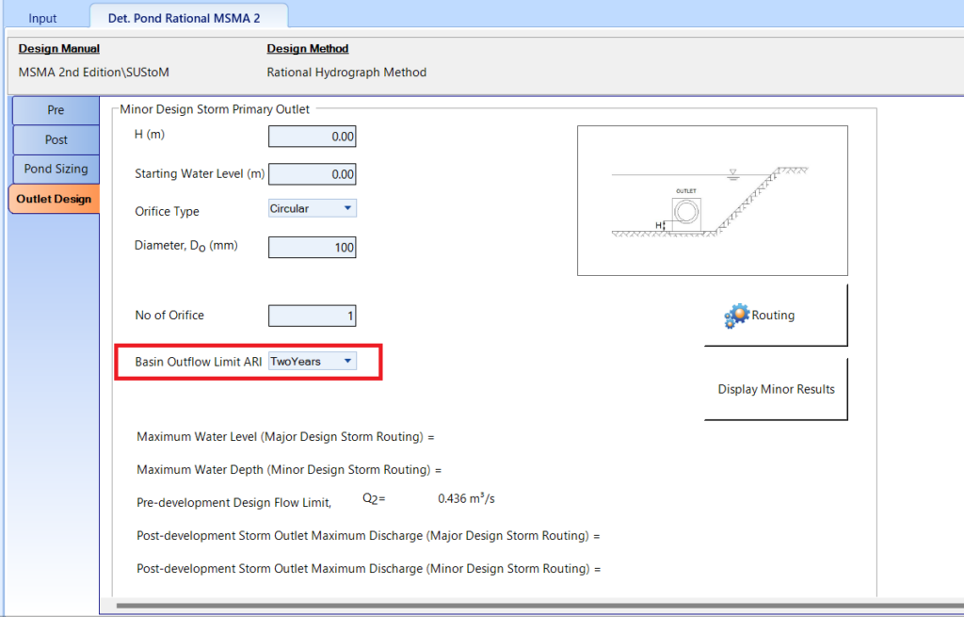Click inside the H (m) field

(312, 136)
